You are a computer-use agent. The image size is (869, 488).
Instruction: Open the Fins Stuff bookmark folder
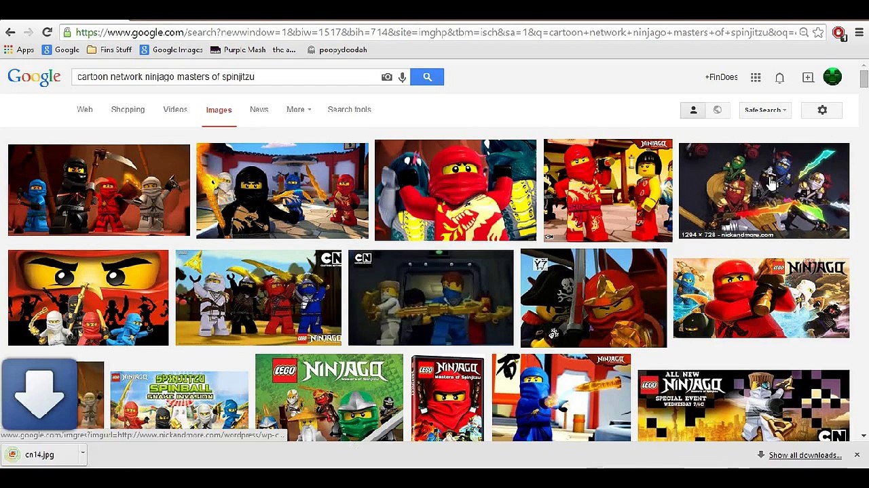[x=109, y=49]
